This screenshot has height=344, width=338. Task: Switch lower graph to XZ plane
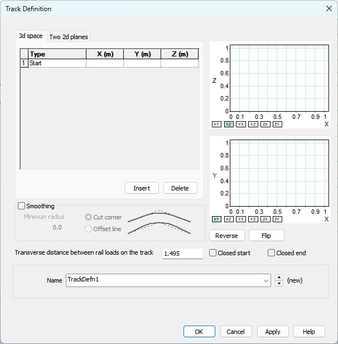(x=229, y=219)
